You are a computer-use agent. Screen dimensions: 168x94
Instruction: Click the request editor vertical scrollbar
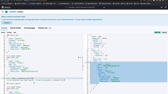83,63
